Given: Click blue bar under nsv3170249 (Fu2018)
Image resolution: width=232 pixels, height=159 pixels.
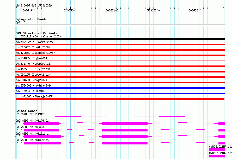Looking at the screenshot, I should [x=120, y=94].
